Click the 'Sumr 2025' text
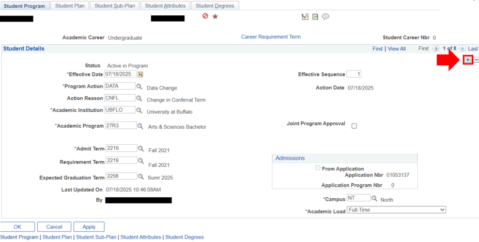Viewport: 479px width, 242px height. [x=160, y=178]
